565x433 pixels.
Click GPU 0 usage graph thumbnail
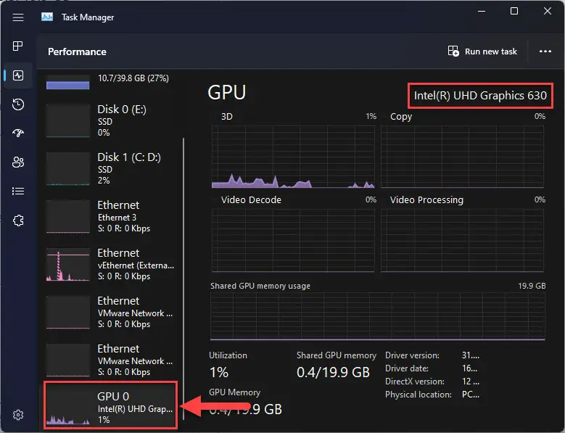tap(67, 408)
